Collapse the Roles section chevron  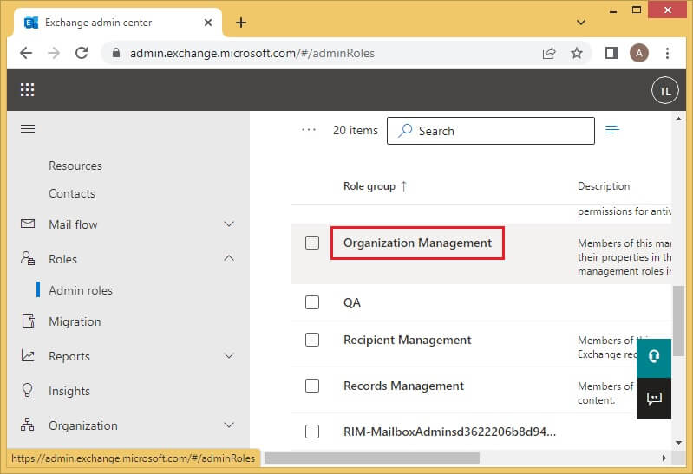click(229, 258)
